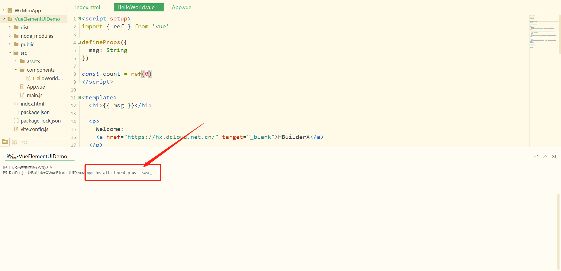The width and height of the screenshot is (561, 271).
Task: Open HelloWorld.vue from the file tree
Action: [x=48, y=78]
